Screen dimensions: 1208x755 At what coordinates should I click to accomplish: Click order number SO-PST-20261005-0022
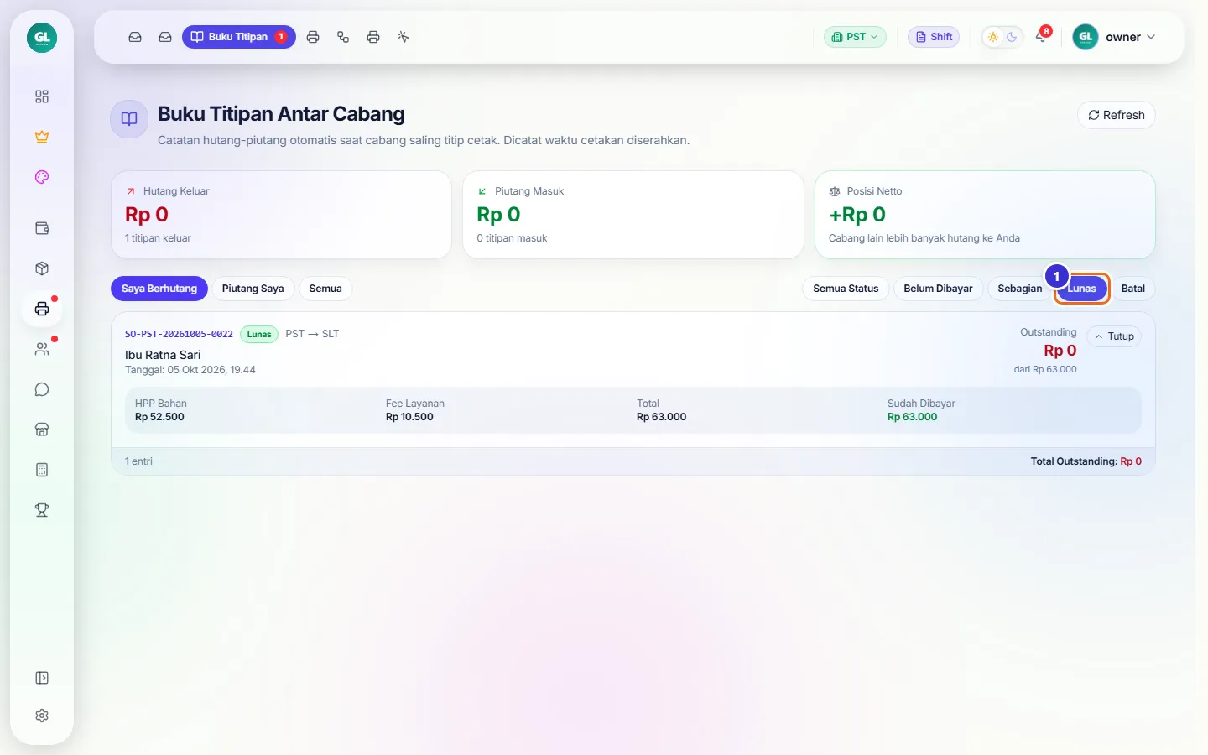(179, 334)
